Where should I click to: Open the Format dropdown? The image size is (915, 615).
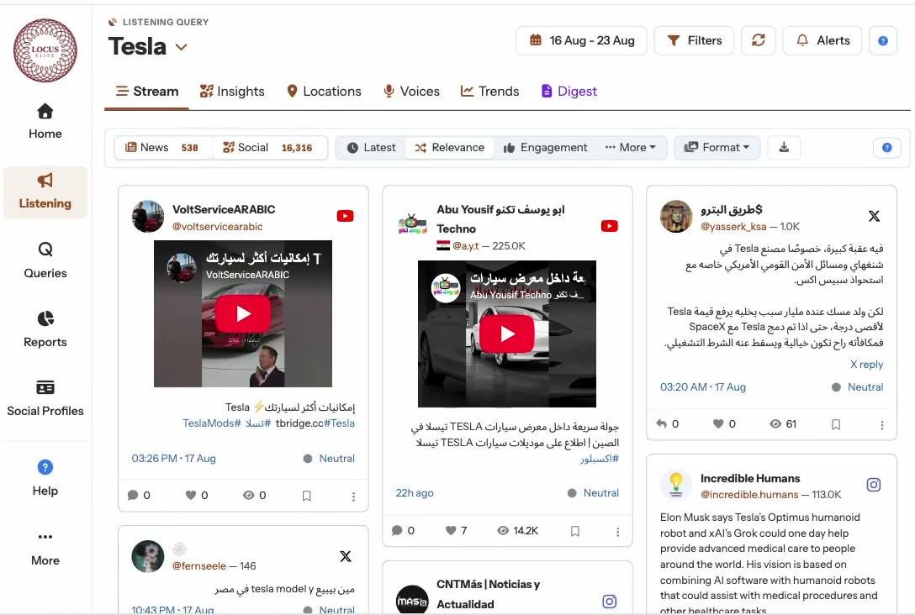pyautogui.click(x=717, y=148)
